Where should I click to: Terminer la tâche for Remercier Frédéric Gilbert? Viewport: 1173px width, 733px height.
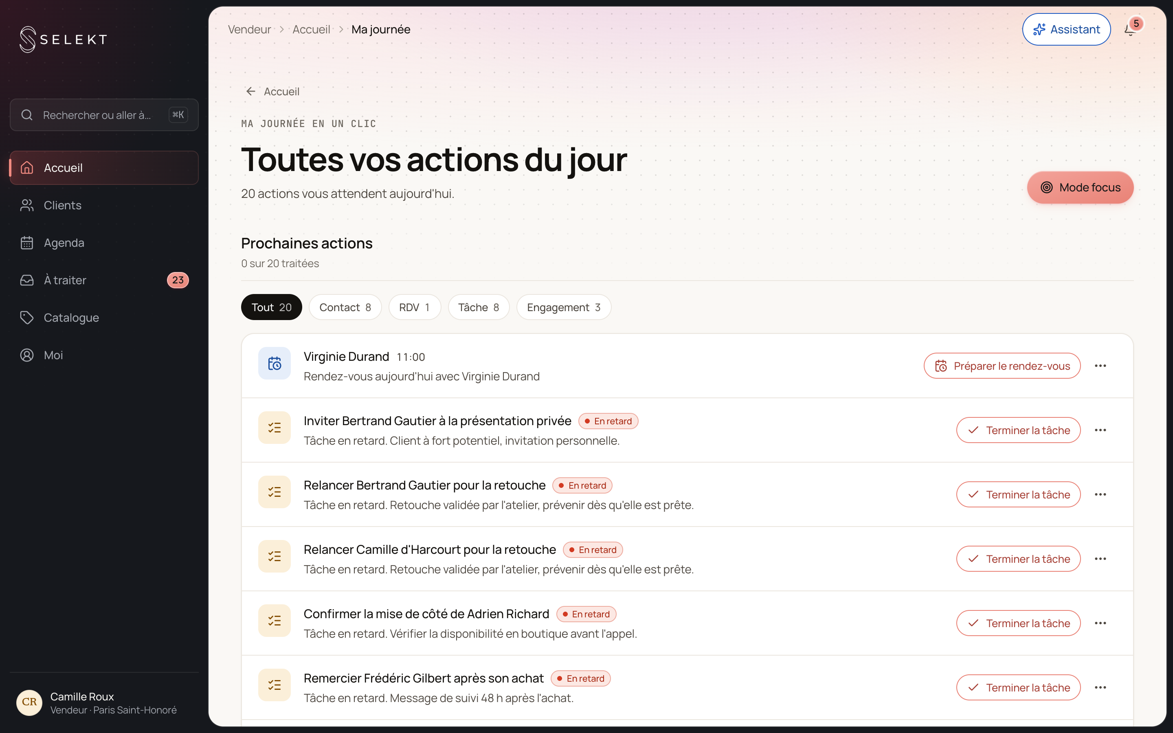pos(1018,687)
